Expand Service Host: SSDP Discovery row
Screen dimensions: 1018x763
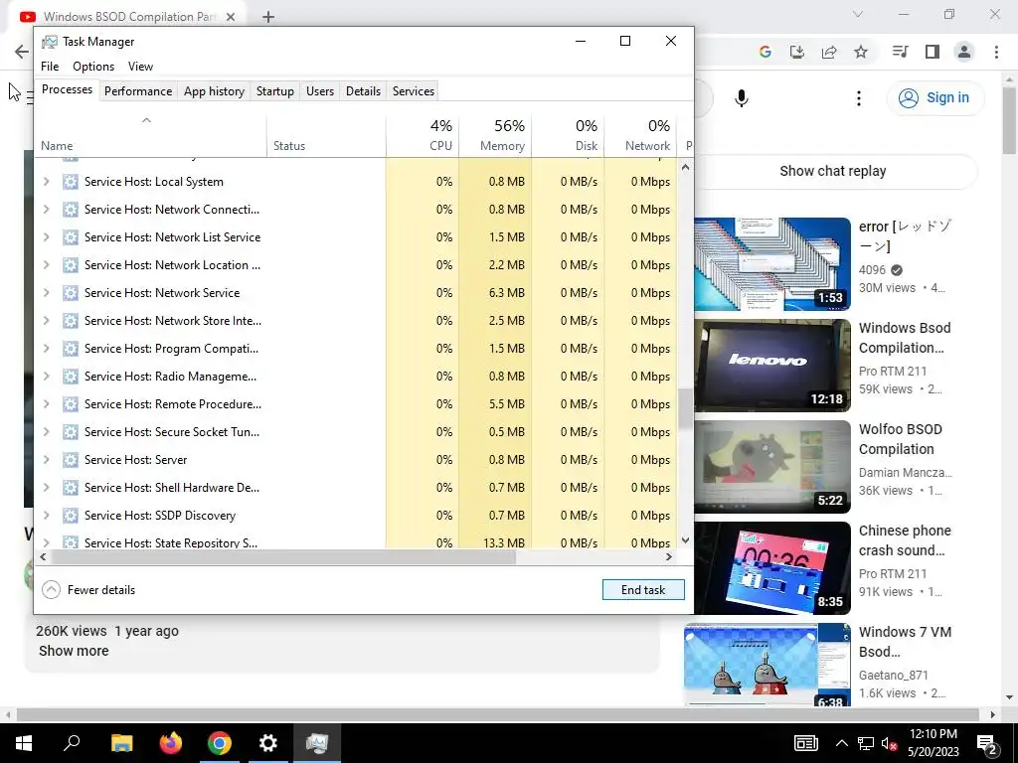coord(46,516)
